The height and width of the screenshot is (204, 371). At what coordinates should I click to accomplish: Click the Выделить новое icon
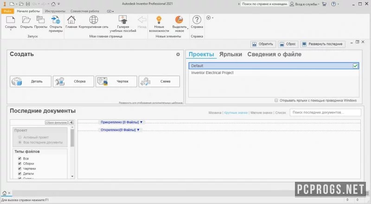(x=179, y=20)
